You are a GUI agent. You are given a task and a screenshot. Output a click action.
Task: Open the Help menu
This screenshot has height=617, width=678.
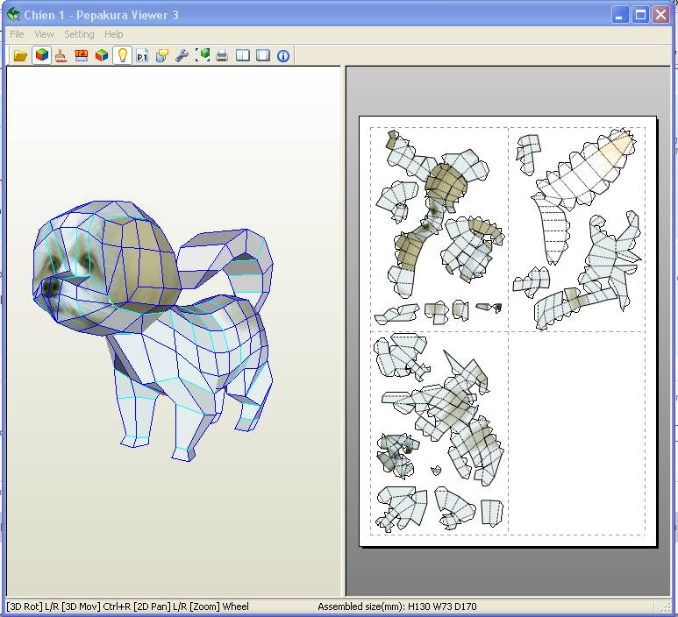pyautogui.click(x=114, y=34)
